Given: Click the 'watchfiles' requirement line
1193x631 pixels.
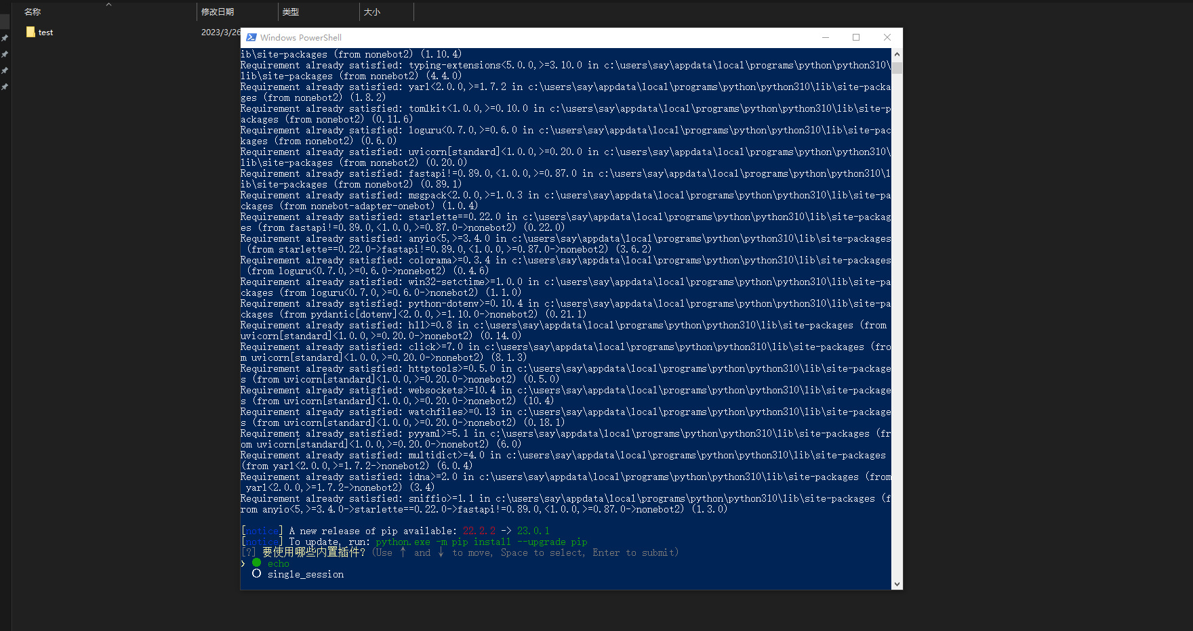Looking at the screenshot, I should tap(565, 417).
